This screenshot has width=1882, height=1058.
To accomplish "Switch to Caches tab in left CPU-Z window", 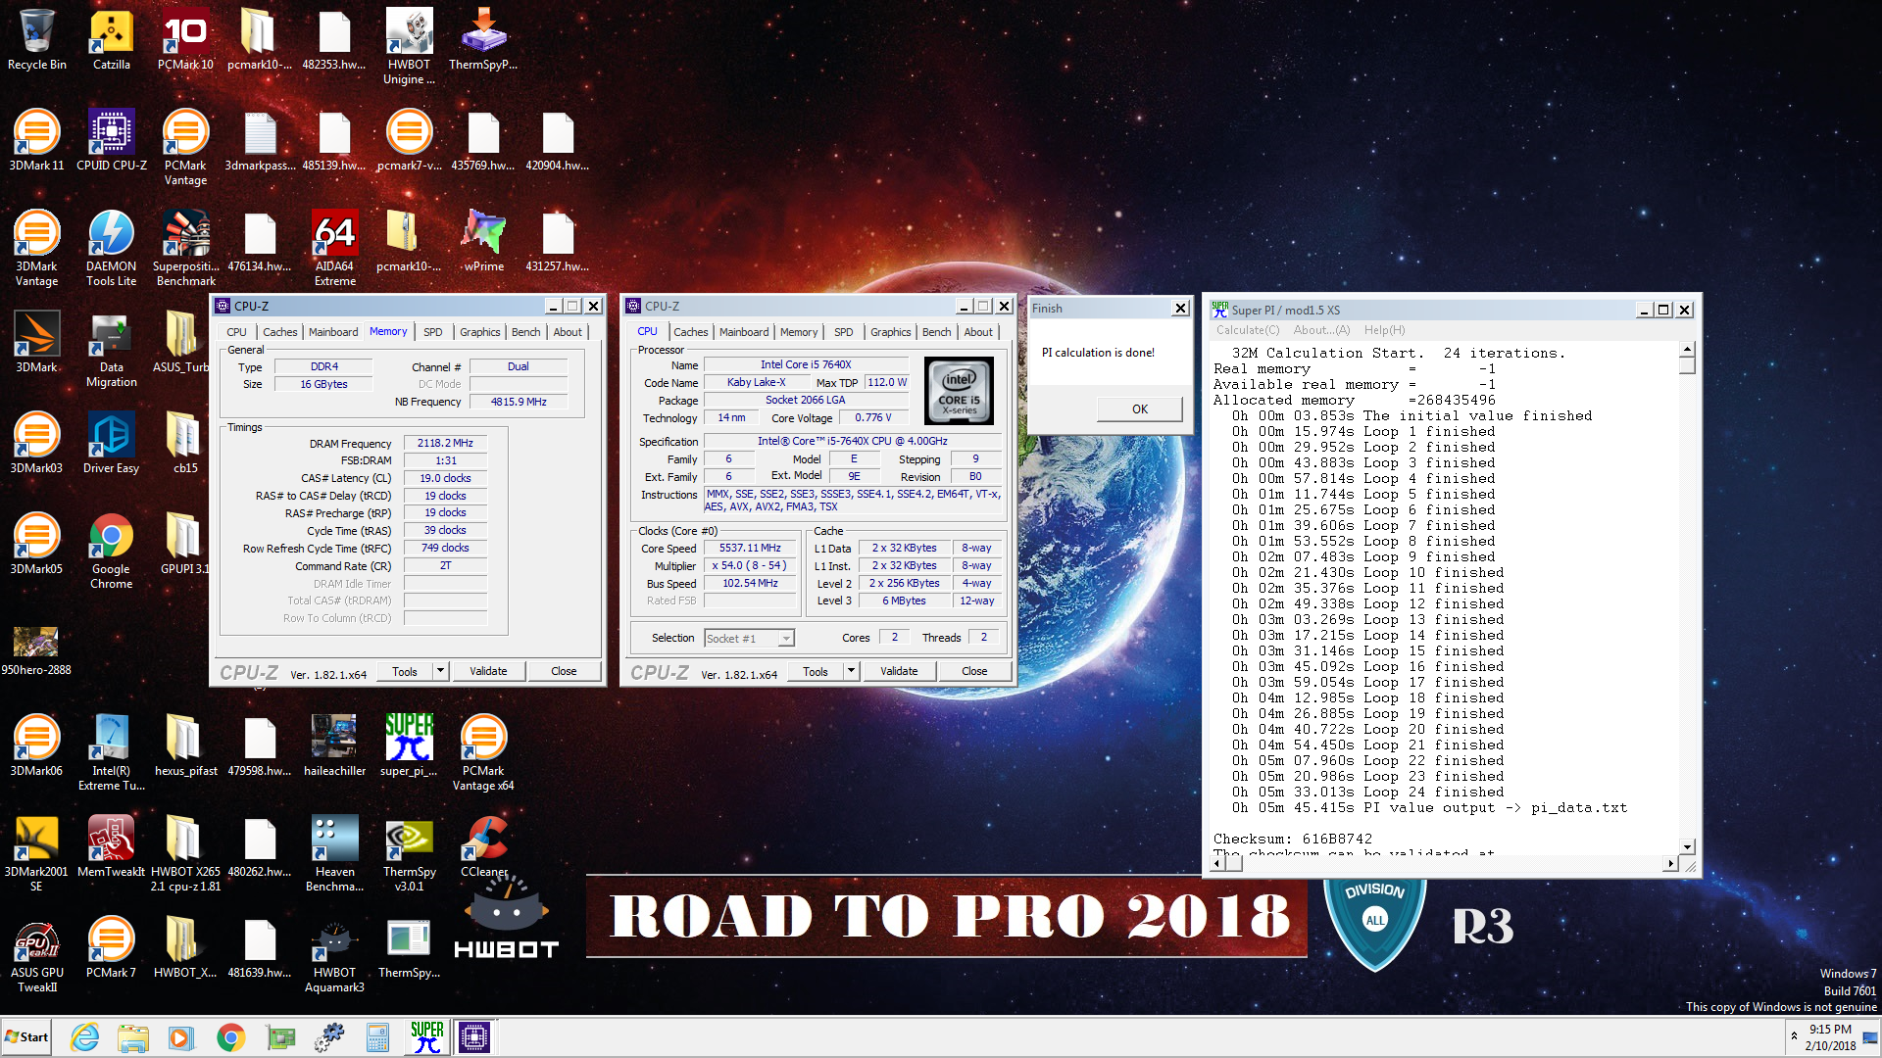I will click(x=279, y=332).
